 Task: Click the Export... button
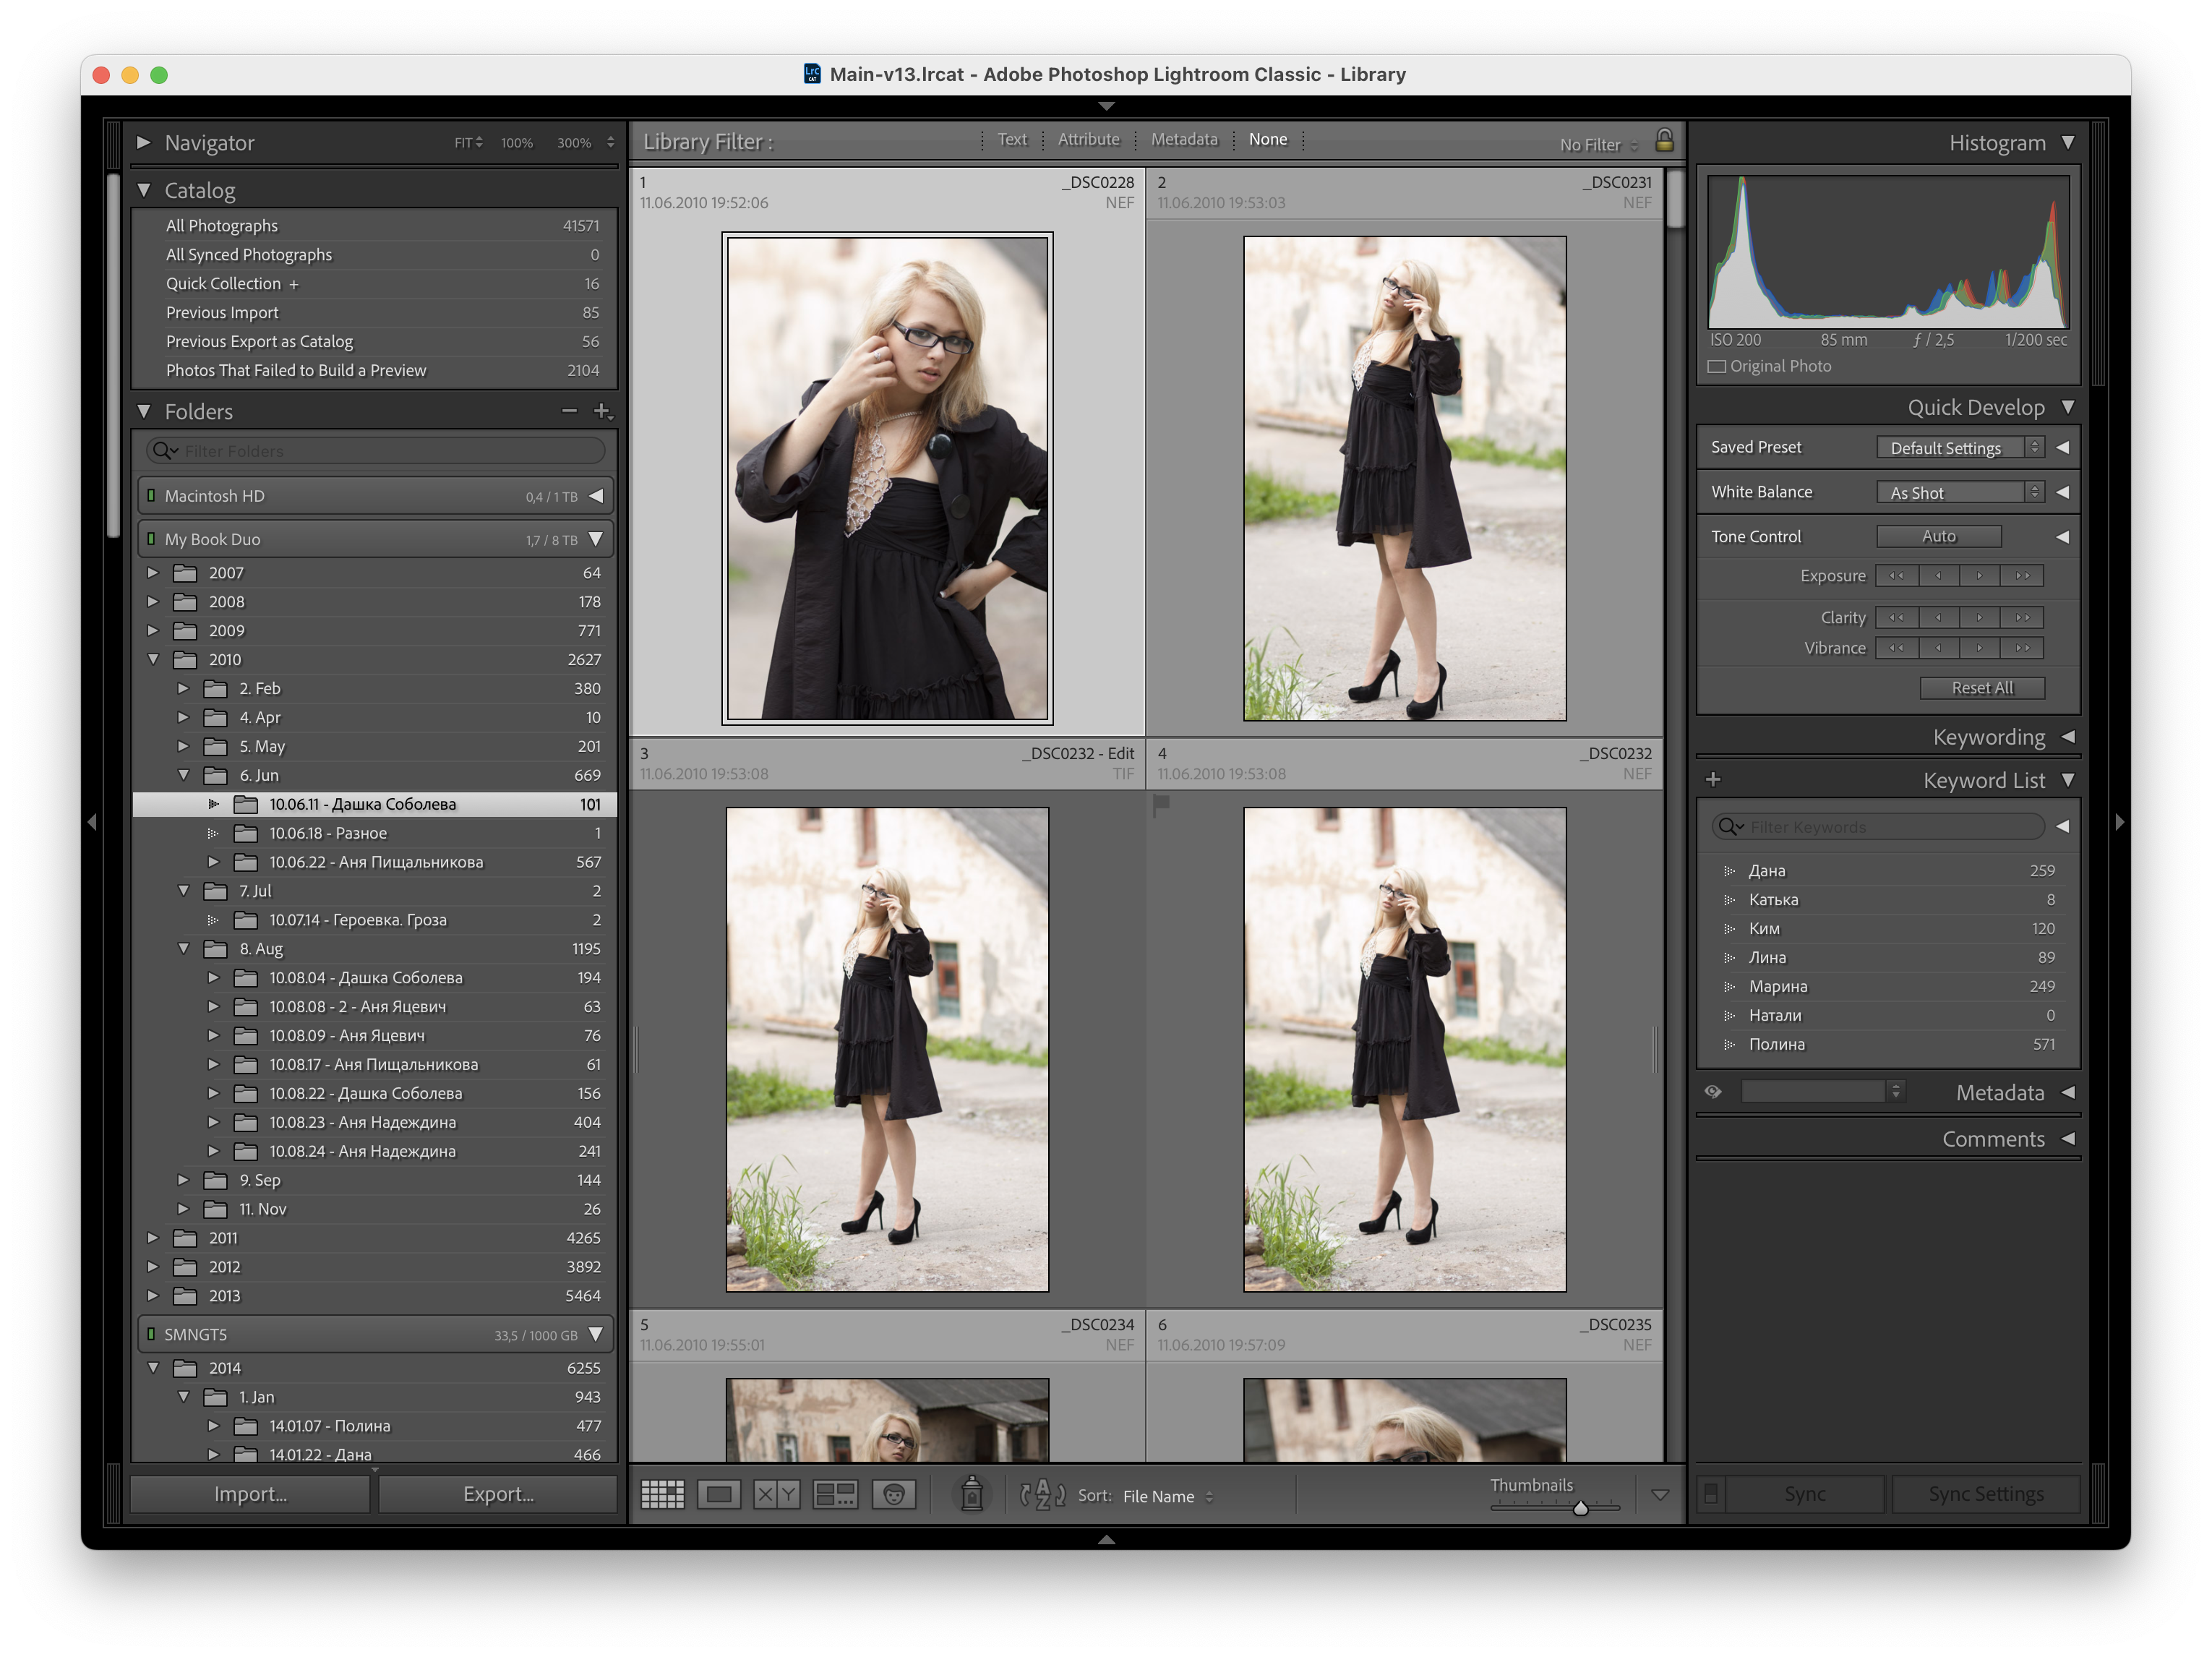tap(498, 1494)
